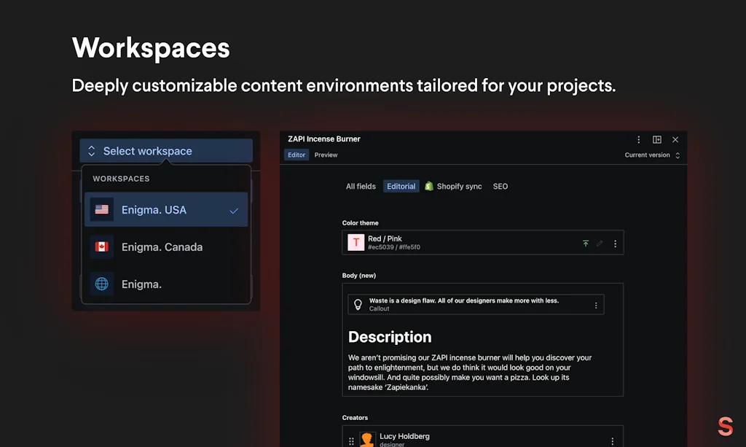Viewport: 746px width, 447px height.
Task: Open the edit pencil for Color theme
Action: coord(599,243)
